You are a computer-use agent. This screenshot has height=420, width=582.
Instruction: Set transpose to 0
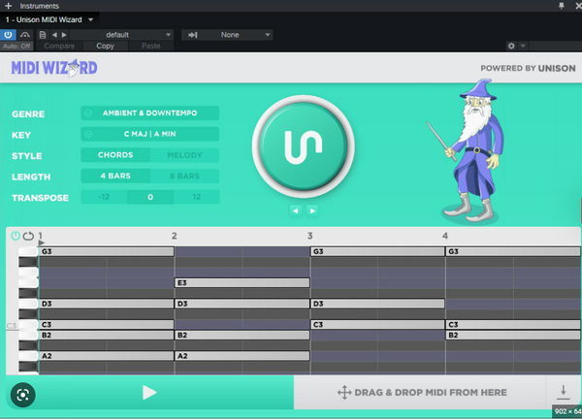coord(150,197)
